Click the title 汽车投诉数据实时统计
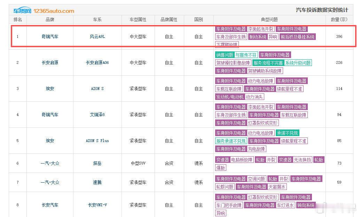Viewport: 360px width, 217px height. click(x=322, y=10)
